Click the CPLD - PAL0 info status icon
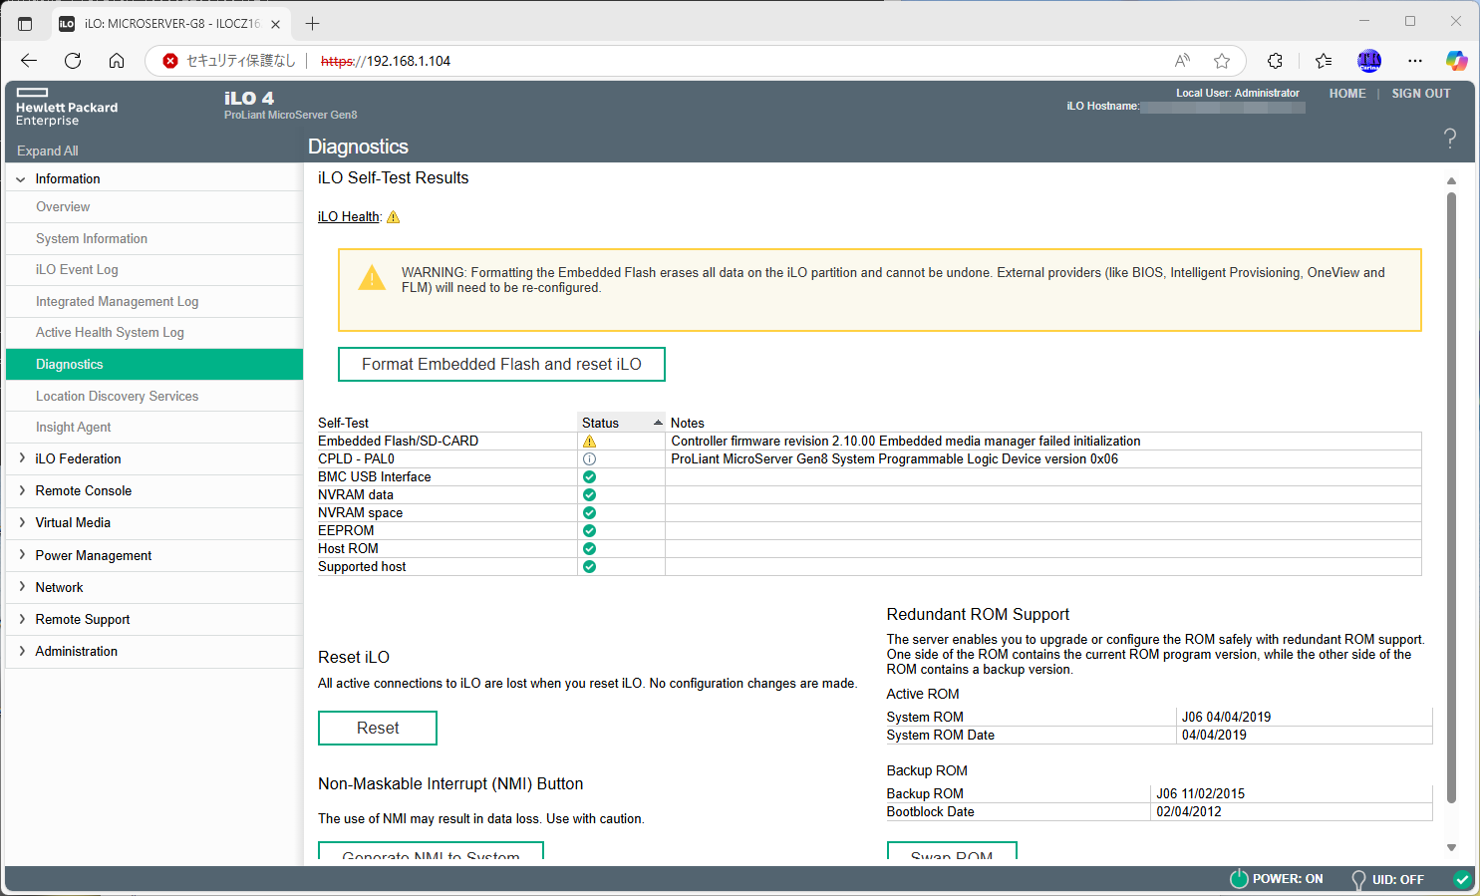Viewport: 1480px width, 896px height. coord(589,459)
